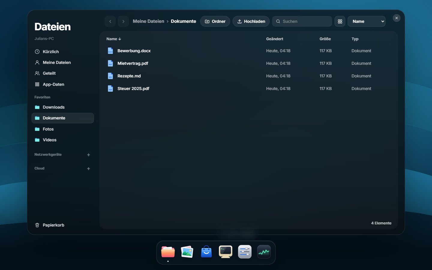Open the Photos app in the dock

187,252
